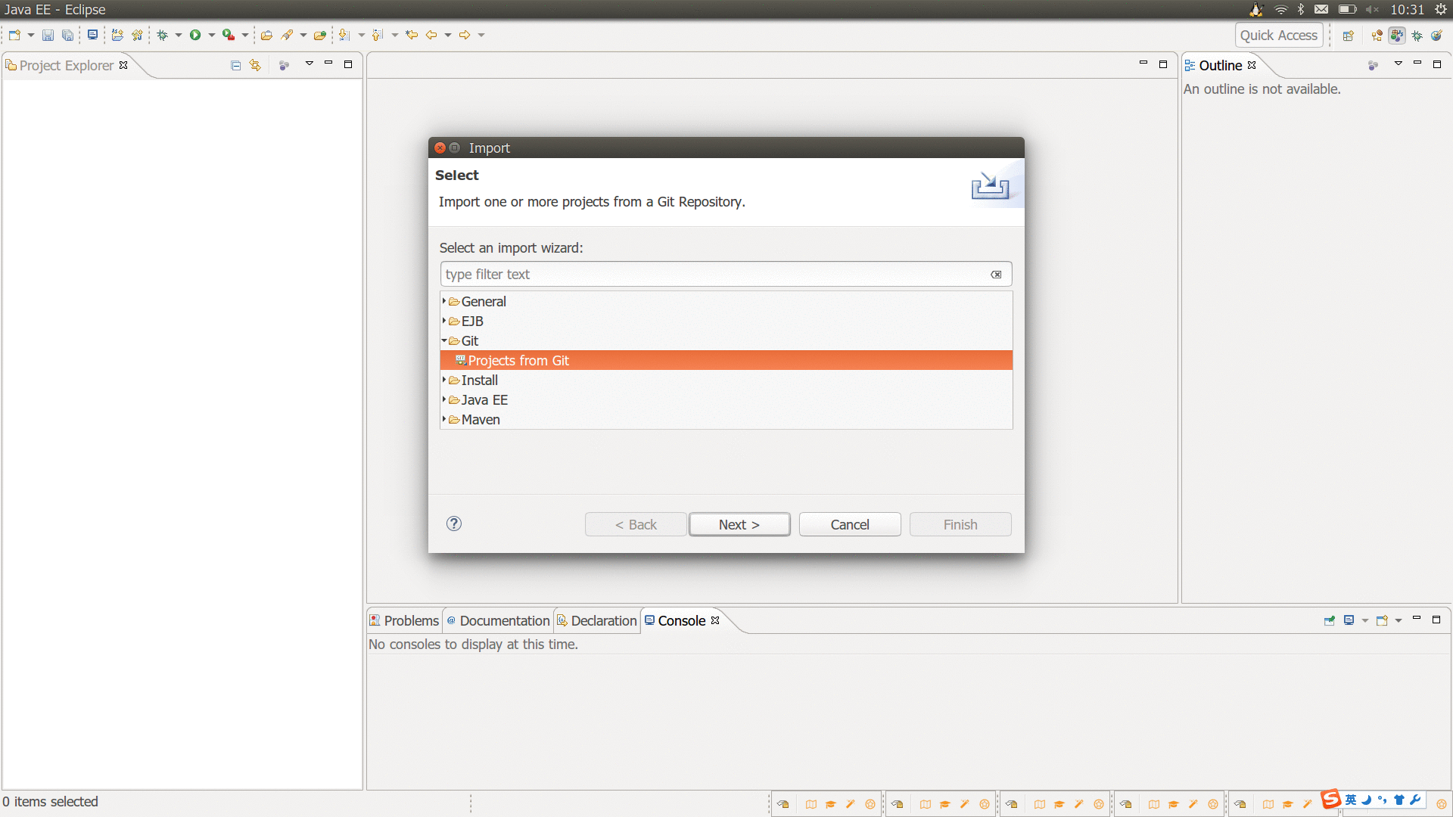The height and width of the screenshot is (817, 1453).
Task: Click the focus task icon in Outline
Action: (x=1374, y=66)
